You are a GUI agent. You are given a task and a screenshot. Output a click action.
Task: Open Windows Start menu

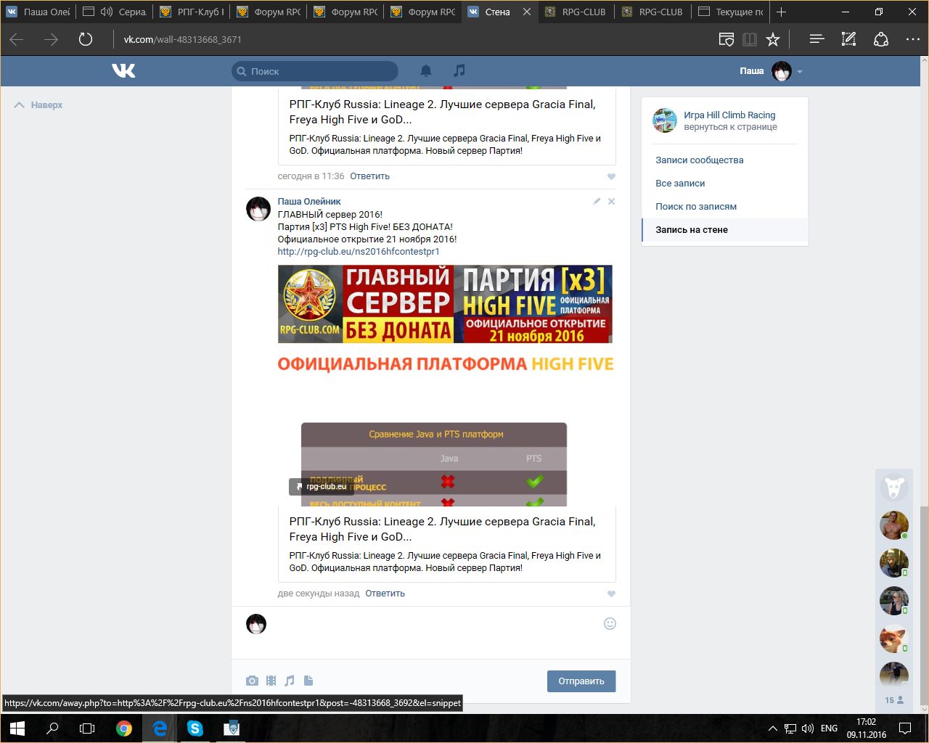coord(17,728)
